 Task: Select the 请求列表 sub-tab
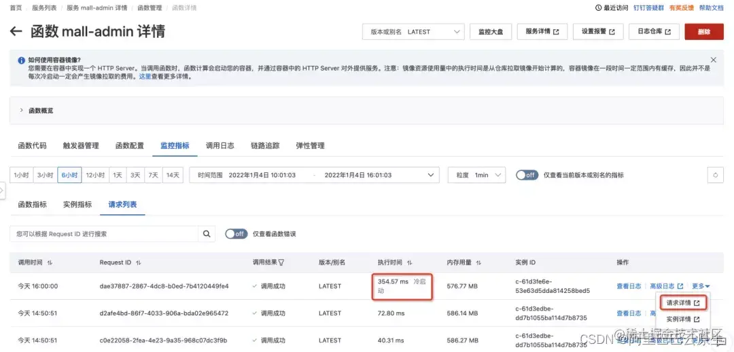[x=122, y=204]
